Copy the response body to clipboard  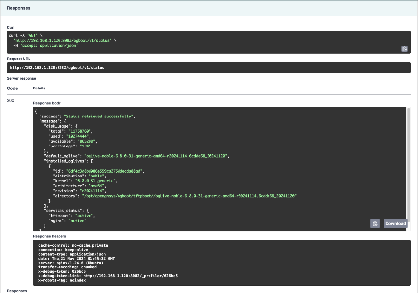(375, 223)
